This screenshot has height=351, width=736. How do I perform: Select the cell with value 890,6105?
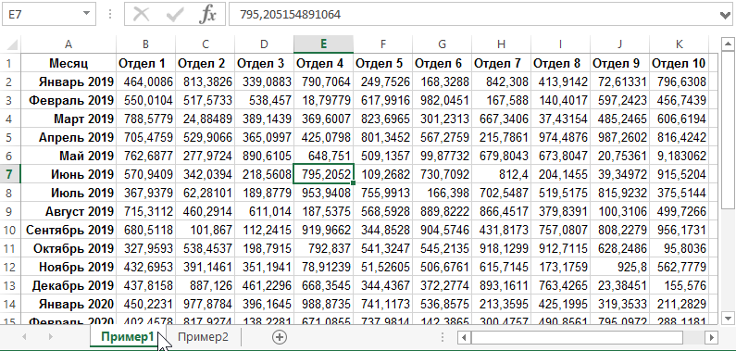tap(264, 156)
